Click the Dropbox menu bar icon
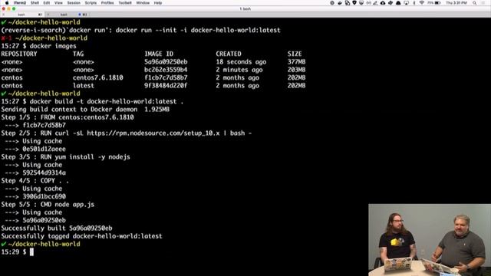The width and height of the screenshot is (491, 276). pos(390,3)
